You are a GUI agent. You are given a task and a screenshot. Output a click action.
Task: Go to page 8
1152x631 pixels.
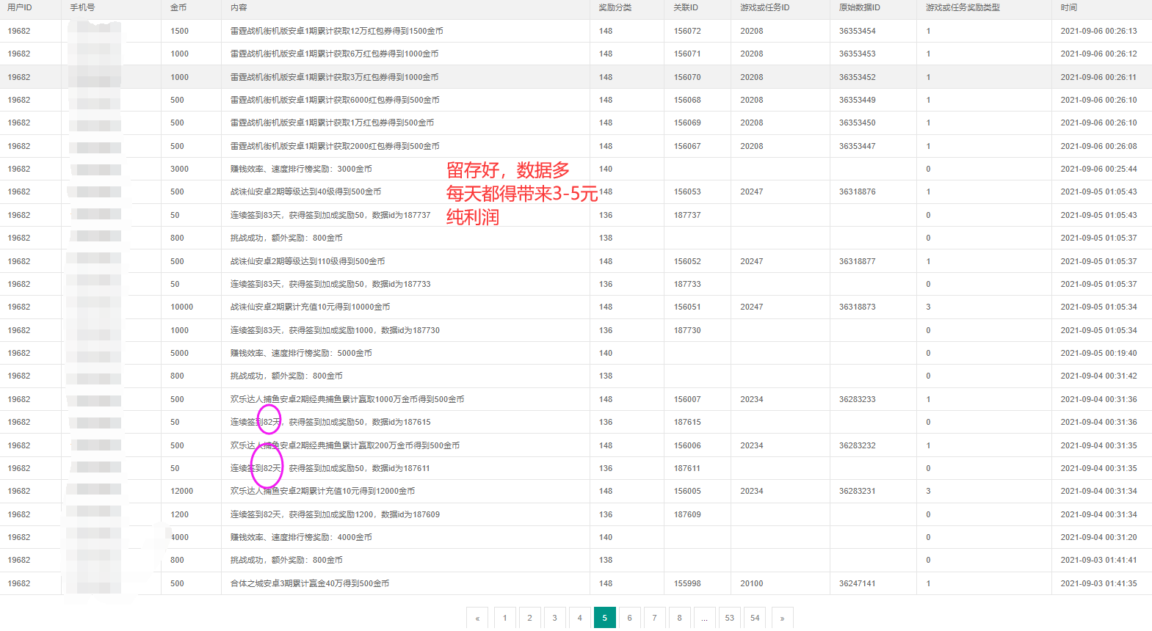pyautogui.click(x=679, y=618)
